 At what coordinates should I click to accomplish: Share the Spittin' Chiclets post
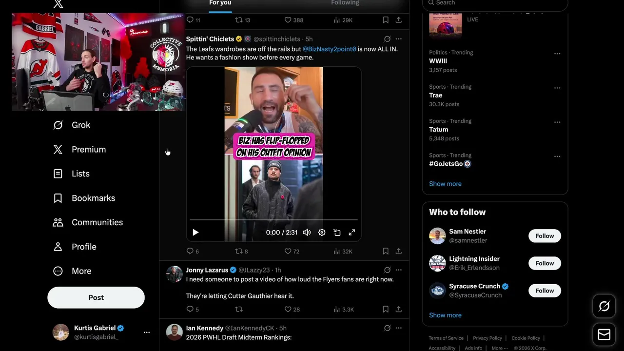(x=399, y=251)
